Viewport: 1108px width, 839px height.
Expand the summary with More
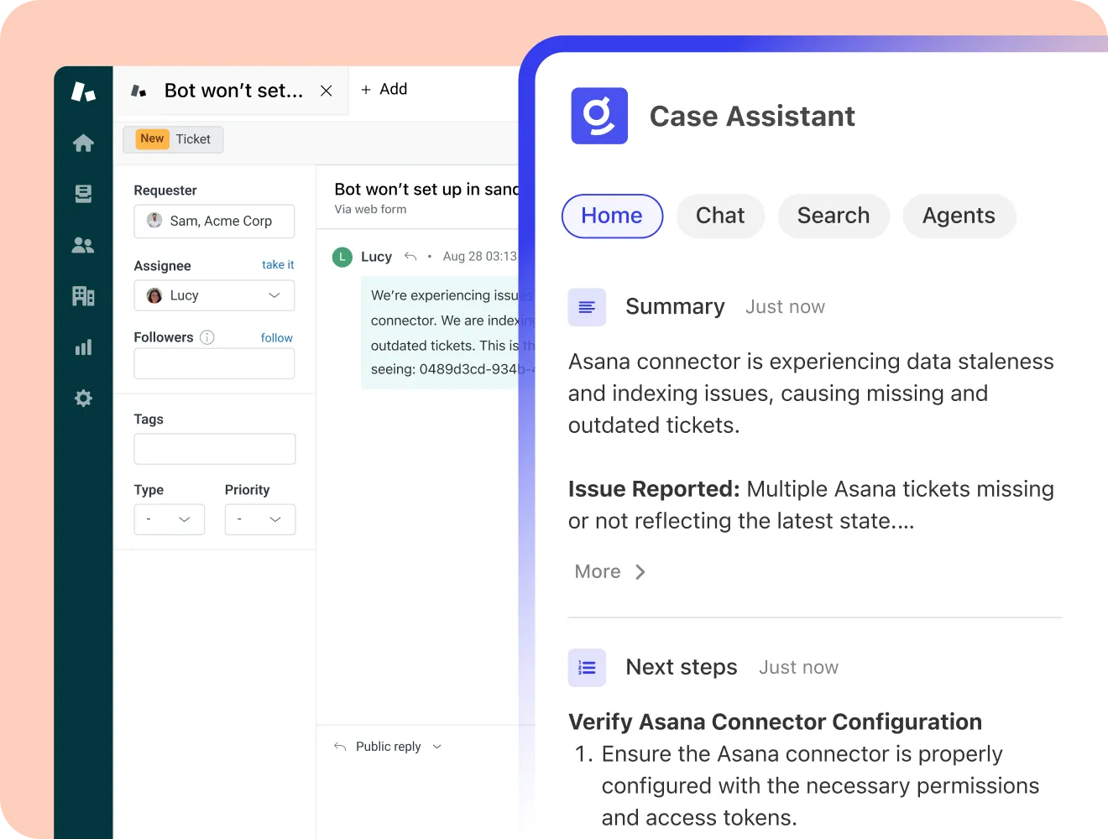tap(610, 571)
